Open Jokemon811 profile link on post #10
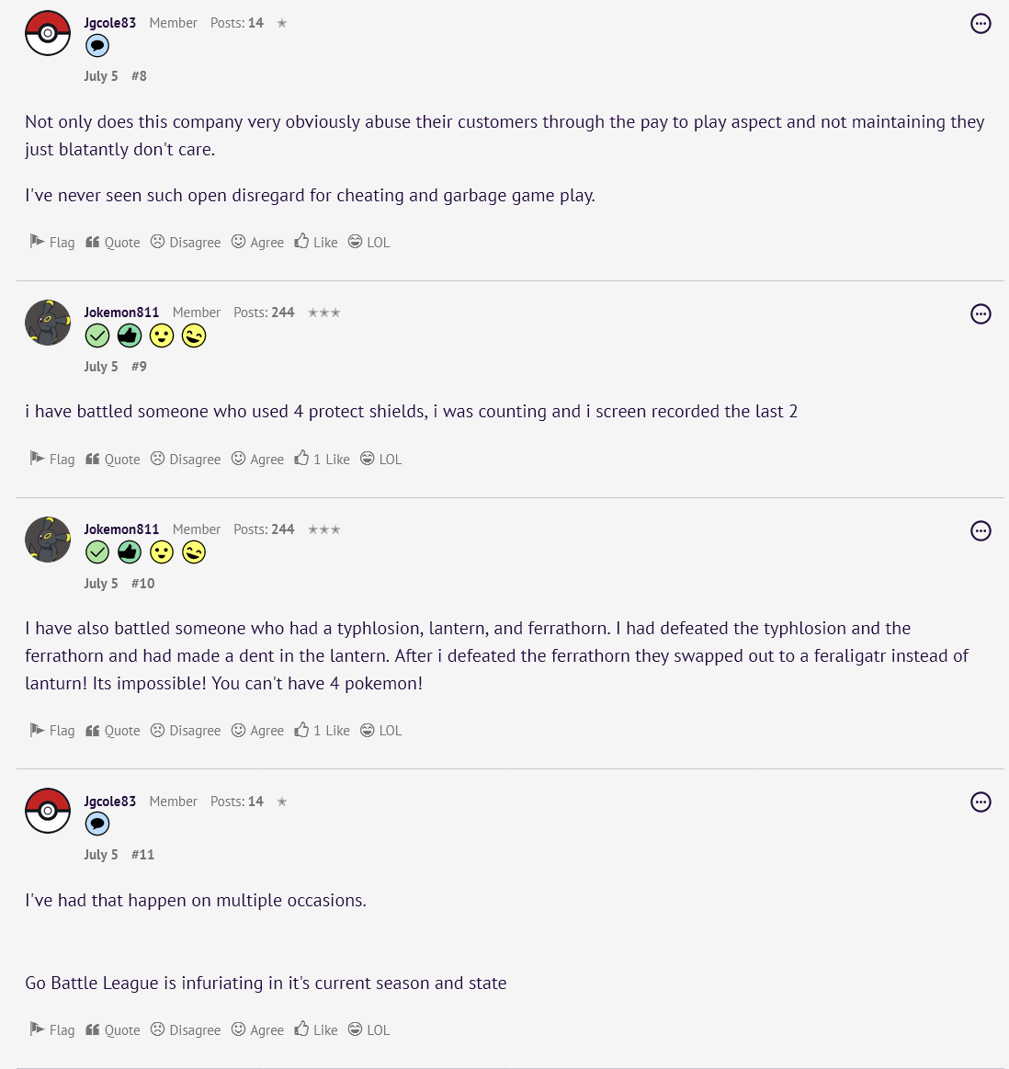Screen dimensions: 1009x1069 (121, 529)
